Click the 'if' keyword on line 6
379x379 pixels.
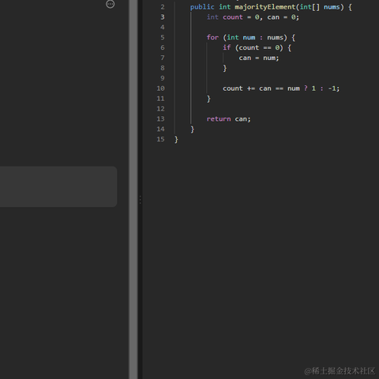coord(227,47)
